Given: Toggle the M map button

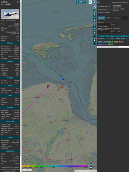Looking at the screenshot, I should tap(95, 29).
